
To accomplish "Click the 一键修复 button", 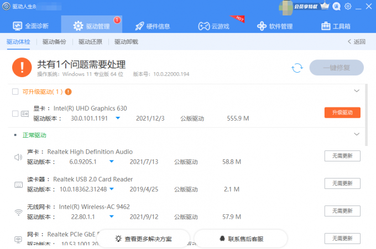I will (336, 68).
